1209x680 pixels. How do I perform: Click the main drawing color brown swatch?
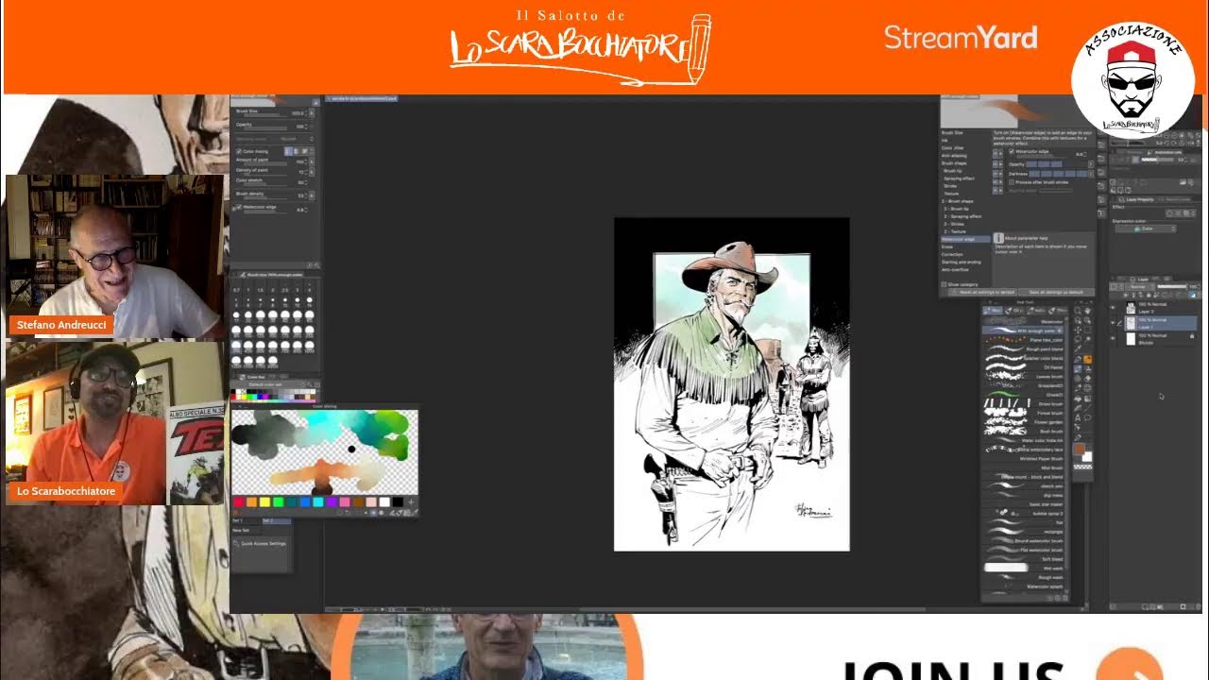click(x=1079, y=449)
